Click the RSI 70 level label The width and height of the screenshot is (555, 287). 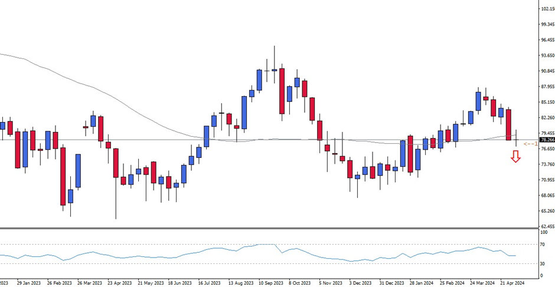(543, 244)
